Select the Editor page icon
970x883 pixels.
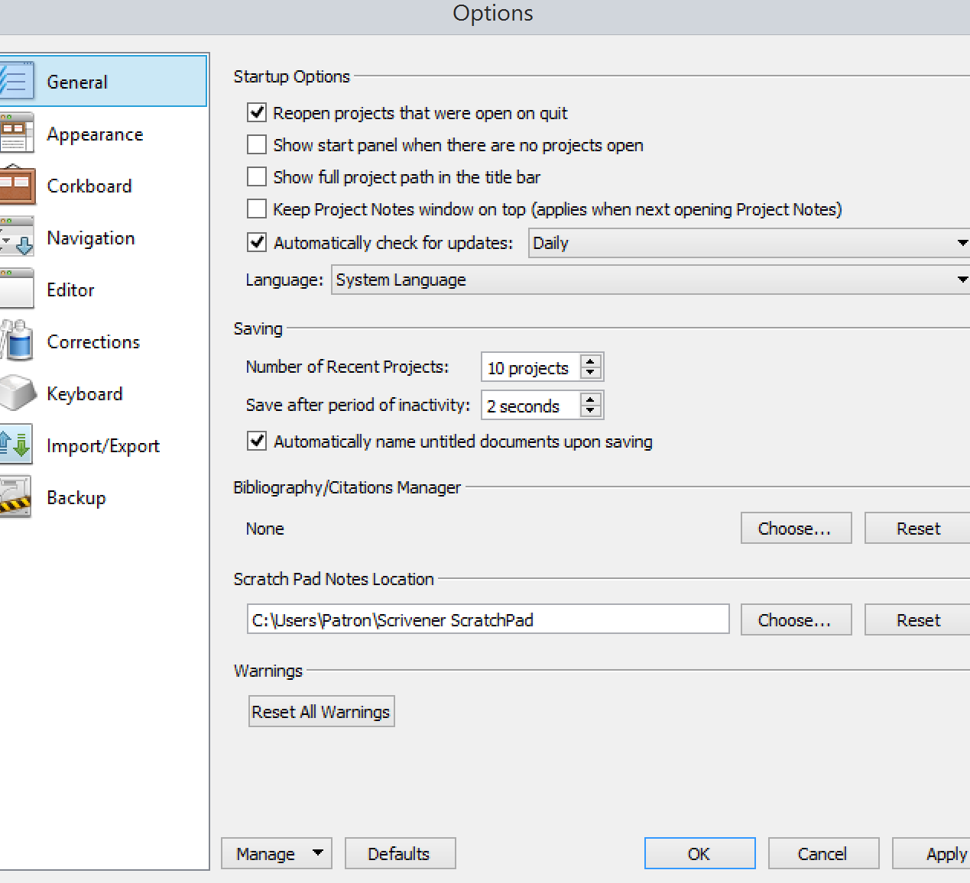click(x=16, y=289)
